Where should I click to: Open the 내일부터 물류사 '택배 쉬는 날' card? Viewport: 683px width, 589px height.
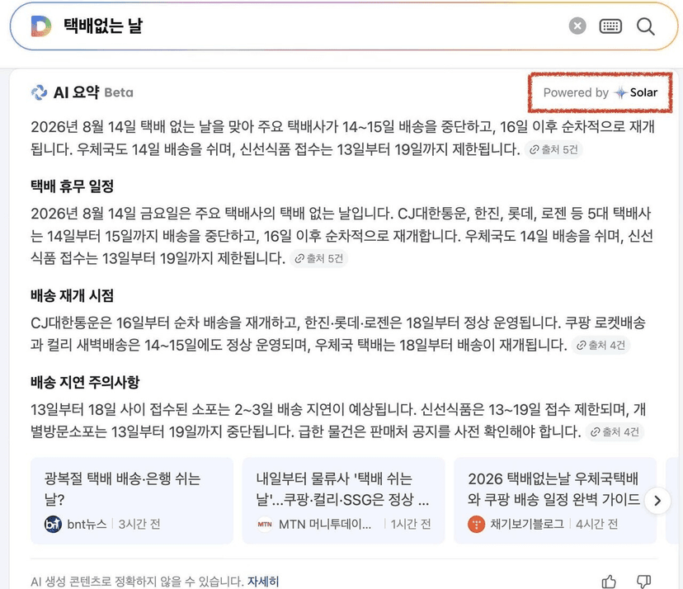coord(343,501)
